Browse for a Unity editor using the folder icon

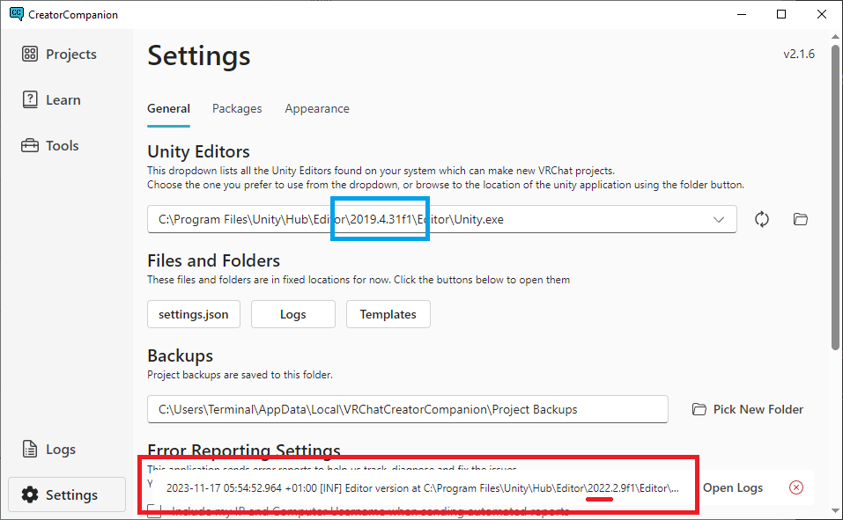point(800,219)
